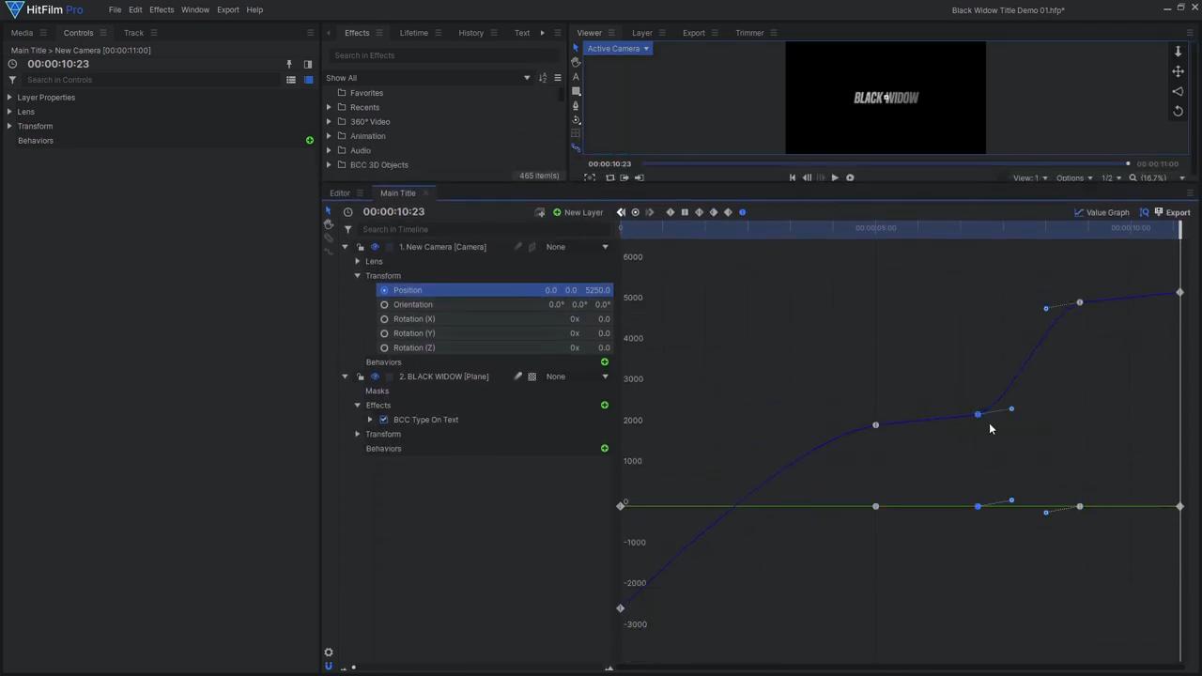Go to the previous keyframe
Image resolution: width=1202 pixels, height=676 pixels.
point(621,212)
